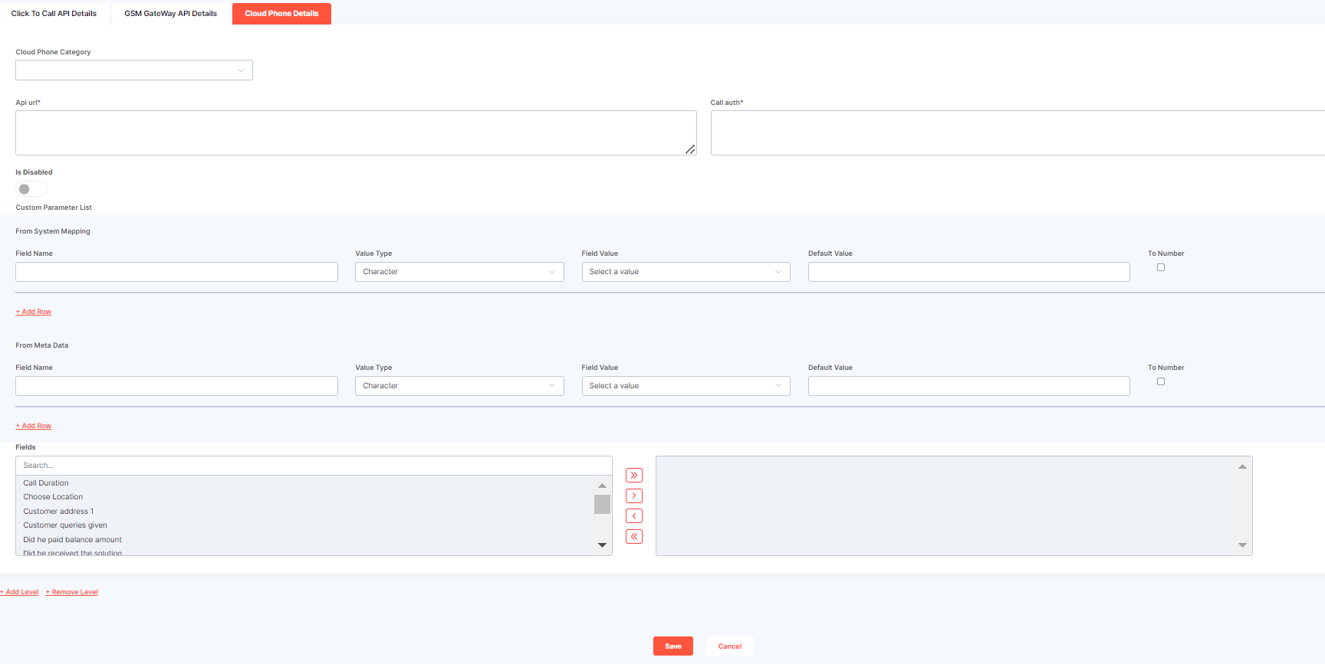1325x664 pixels.
Task: Open Field Value dropdown under From Meta Data
Action: click(x=686, y=386)
